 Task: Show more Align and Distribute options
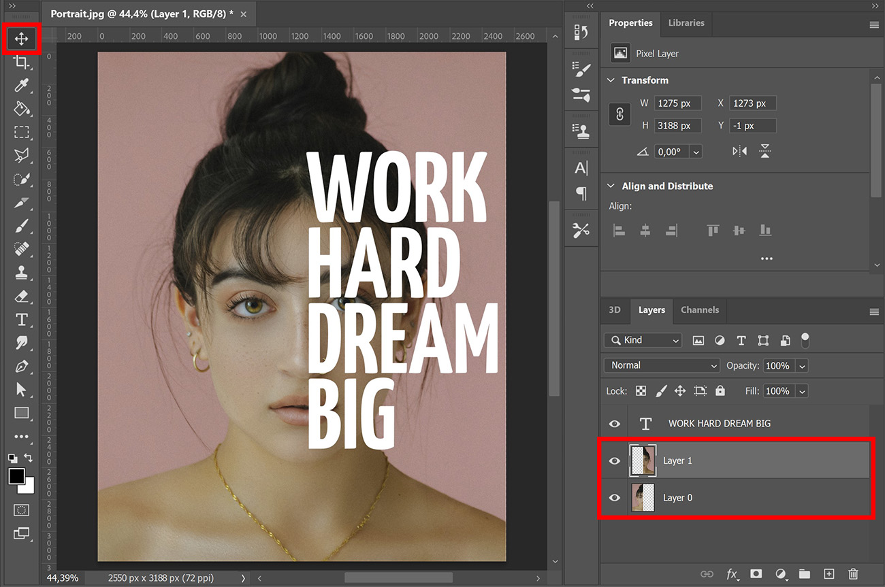(767, 258)
